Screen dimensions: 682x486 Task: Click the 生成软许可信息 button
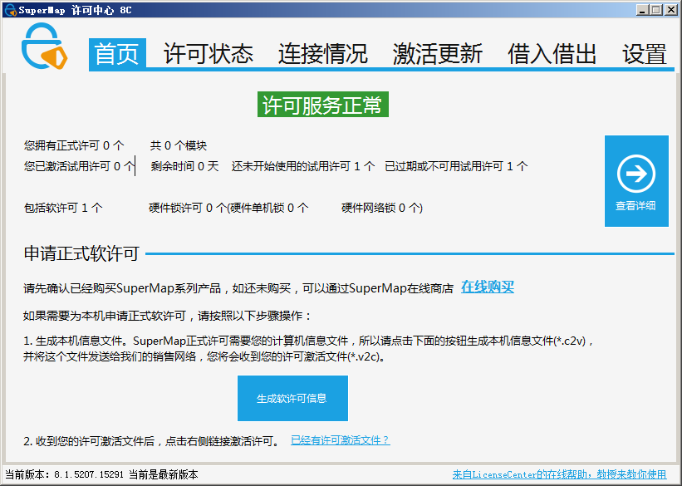[x=292, y=398]
